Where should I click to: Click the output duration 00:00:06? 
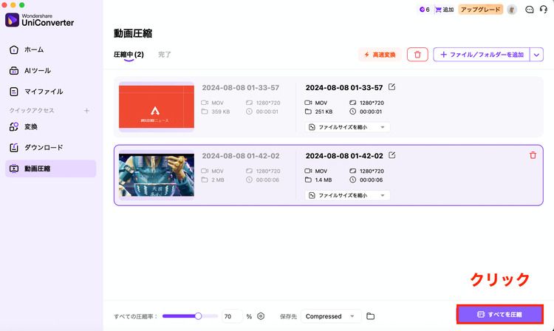[x=371, y=180]
